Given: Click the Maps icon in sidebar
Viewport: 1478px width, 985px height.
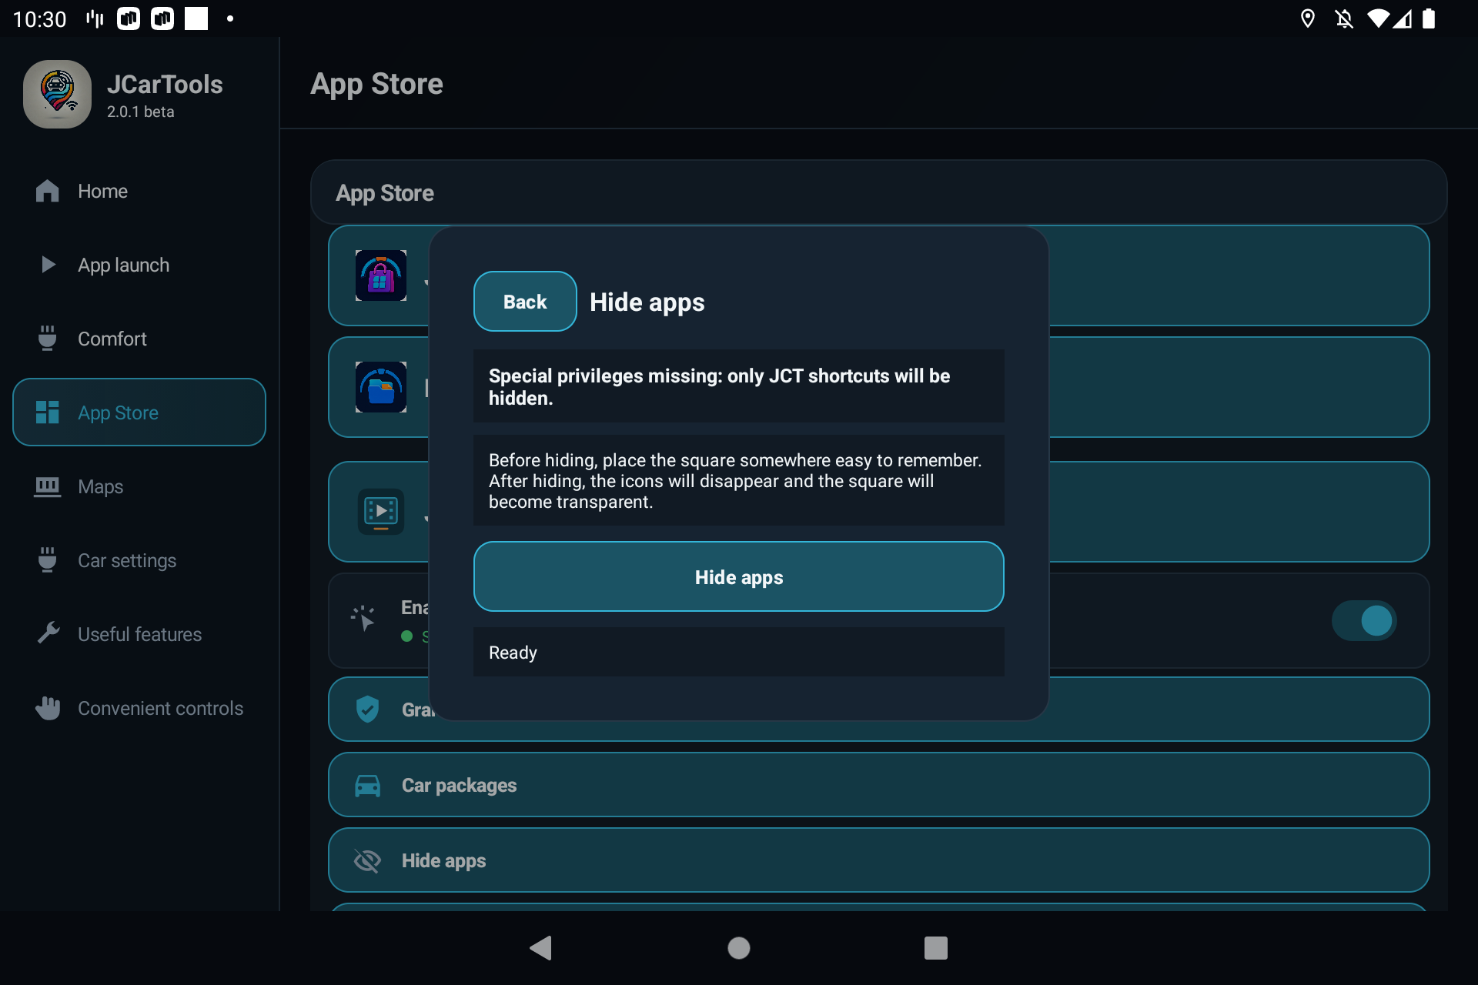Looking at the screenshot, I should [x=48, y=486].
